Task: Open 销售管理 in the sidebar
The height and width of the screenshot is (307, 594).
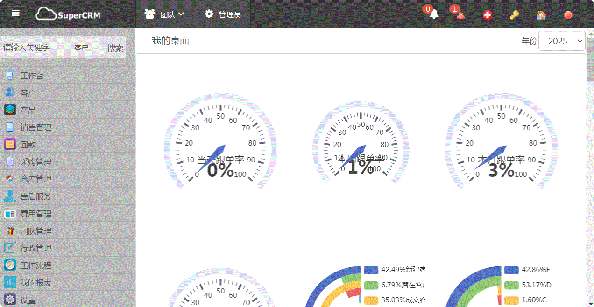Action: pos(68,127)
